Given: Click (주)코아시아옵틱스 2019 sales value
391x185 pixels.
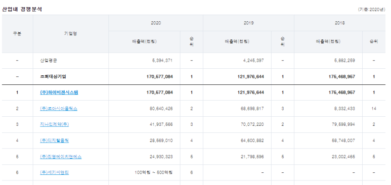Looking at the screenshot, I should click(x=252, y=109).
